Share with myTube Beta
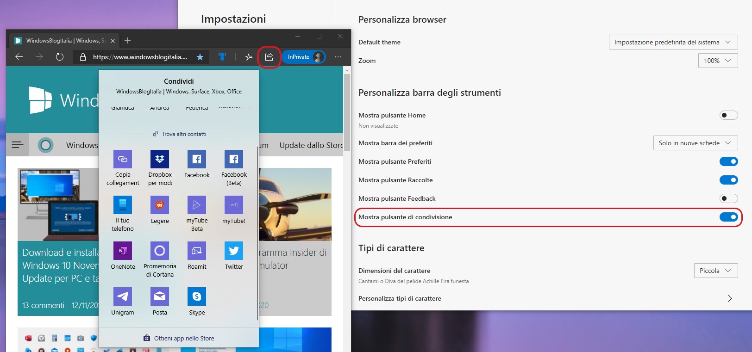Viewport: 752px width, 352px height. pos(197,214)
